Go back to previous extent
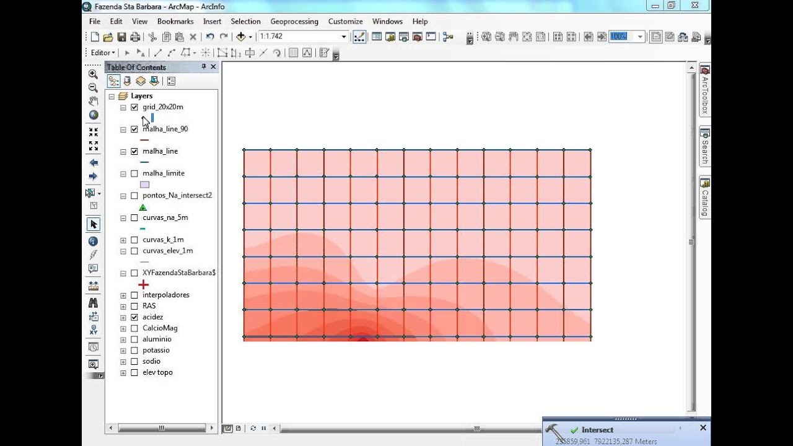Viewport: 793px width, 446px height. (x=93, y=163)
